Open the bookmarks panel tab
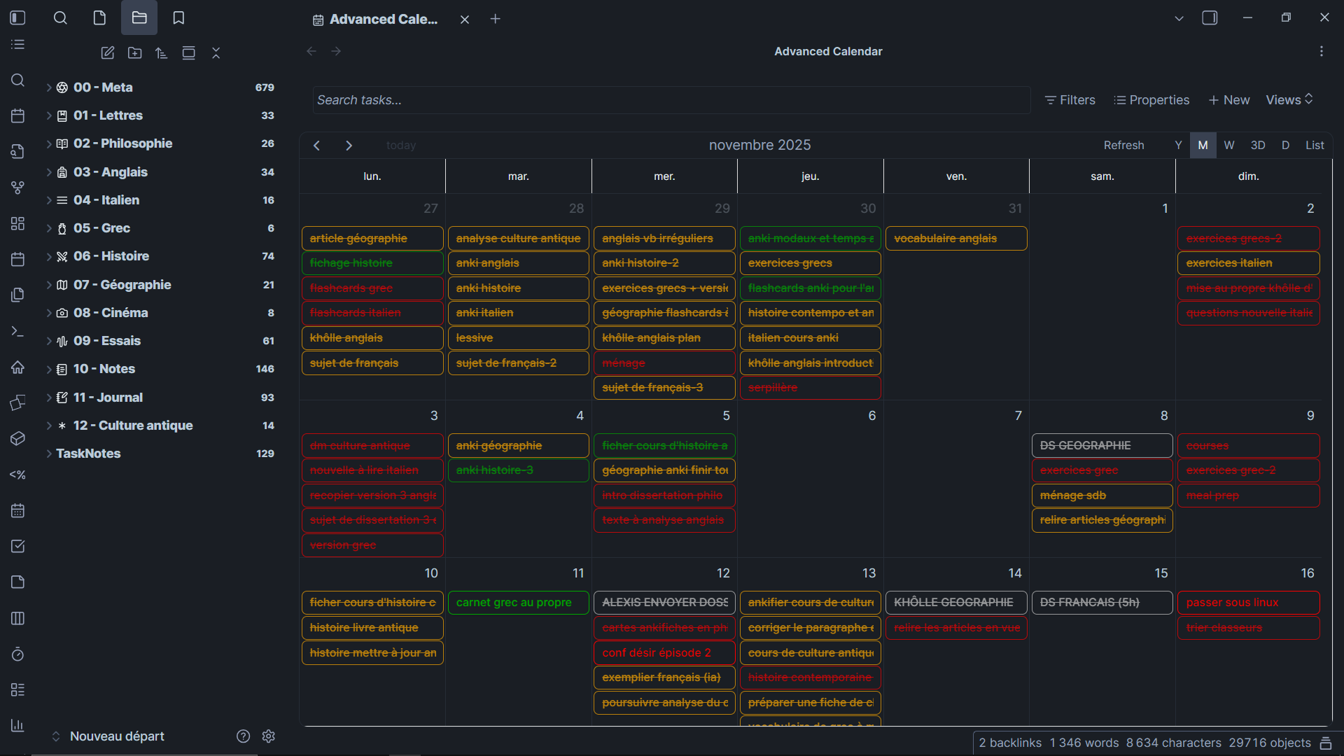Image resolution: width=1344 pixels, height=756 pixels. click(x=178, y=18)
